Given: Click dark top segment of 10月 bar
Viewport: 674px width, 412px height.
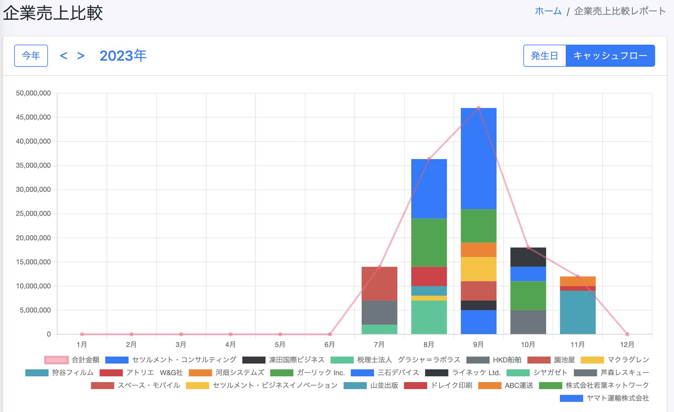Looking at the screenshot, I should pos(528,257).
